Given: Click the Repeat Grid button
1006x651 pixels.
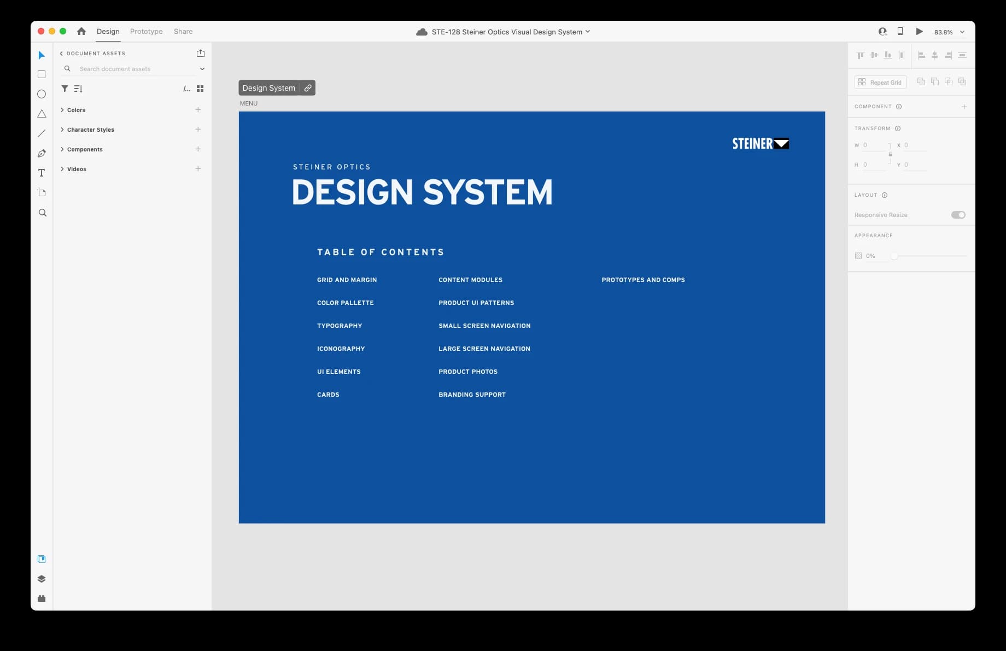Looking at the screenshot, I should (880, 82).
